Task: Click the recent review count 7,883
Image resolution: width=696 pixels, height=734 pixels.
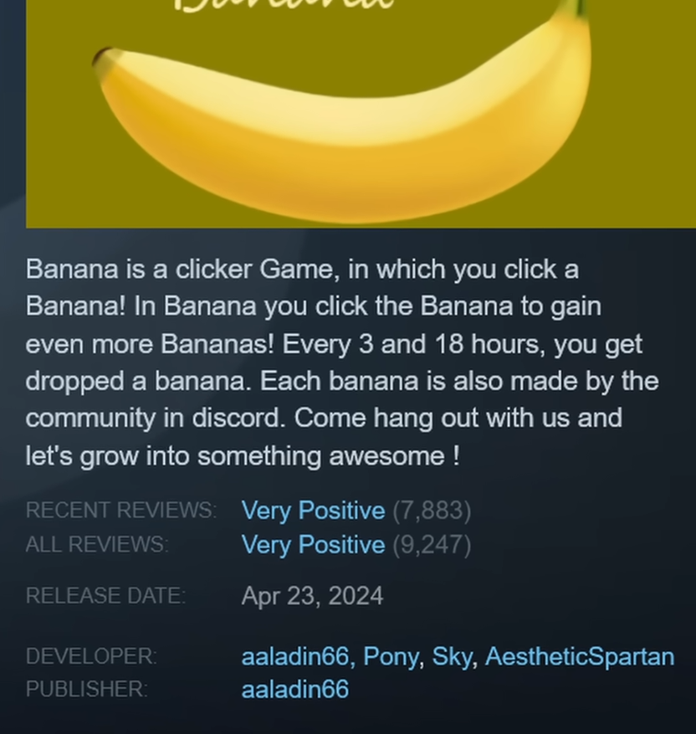Action: click(x=432, y=511)
